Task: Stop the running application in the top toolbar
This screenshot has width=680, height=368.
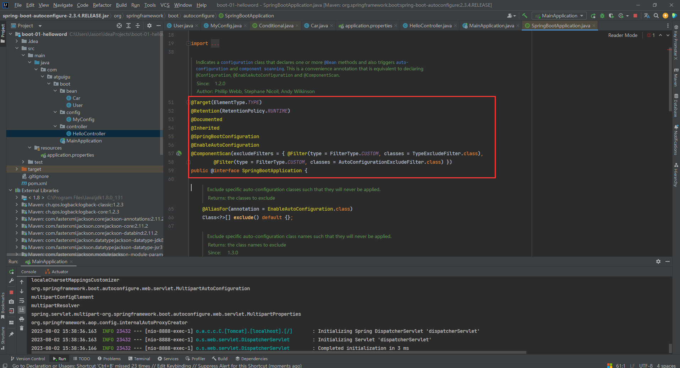Action: point(635,16)
